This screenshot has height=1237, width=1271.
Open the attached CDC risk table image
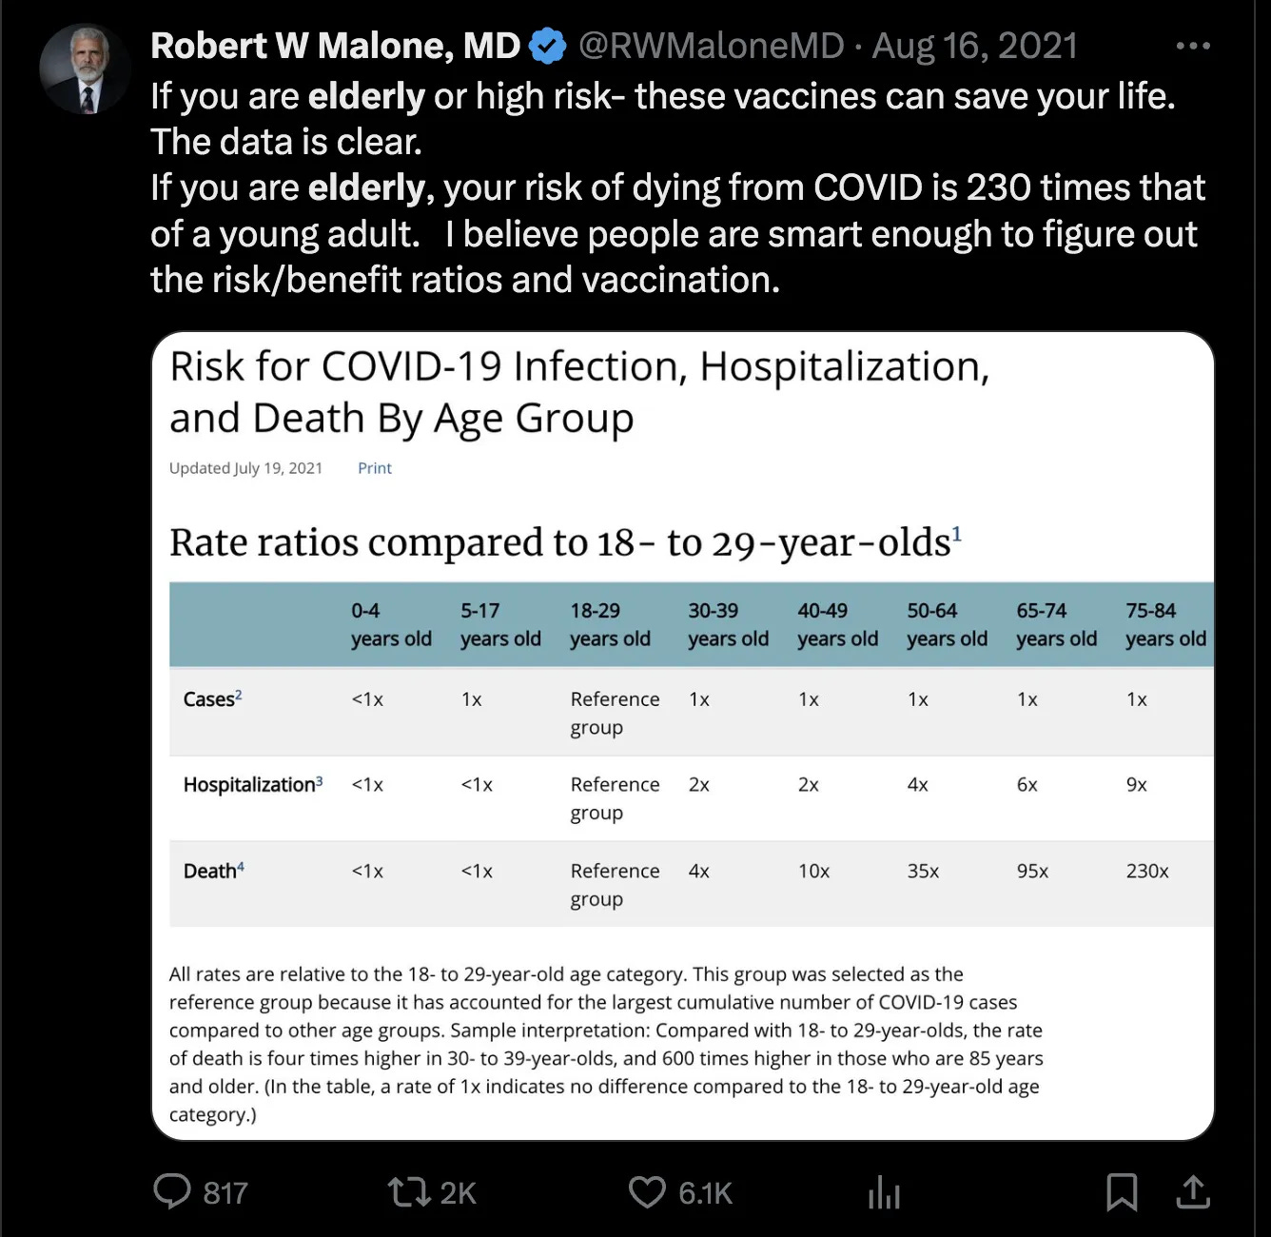point(683,736)
